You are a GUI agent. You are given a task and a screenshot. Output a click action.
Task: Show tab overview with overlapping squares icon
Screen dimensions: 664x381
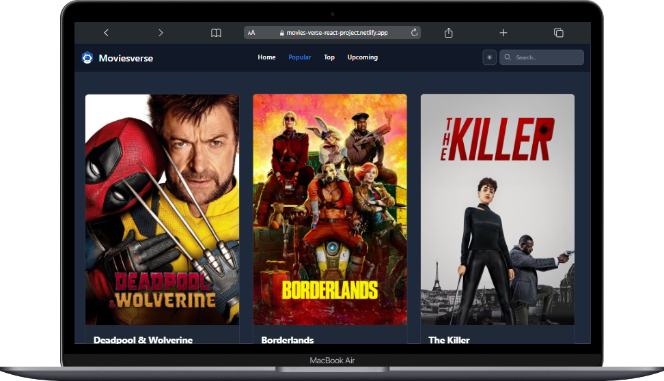[559, 33]
